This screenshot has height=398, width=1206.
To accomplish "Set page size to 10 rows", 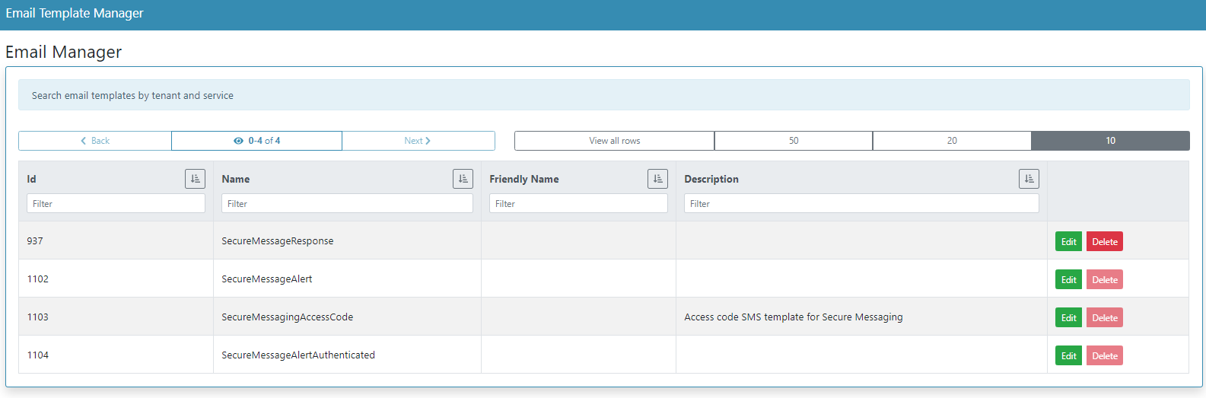I will tap(1110, 141).
